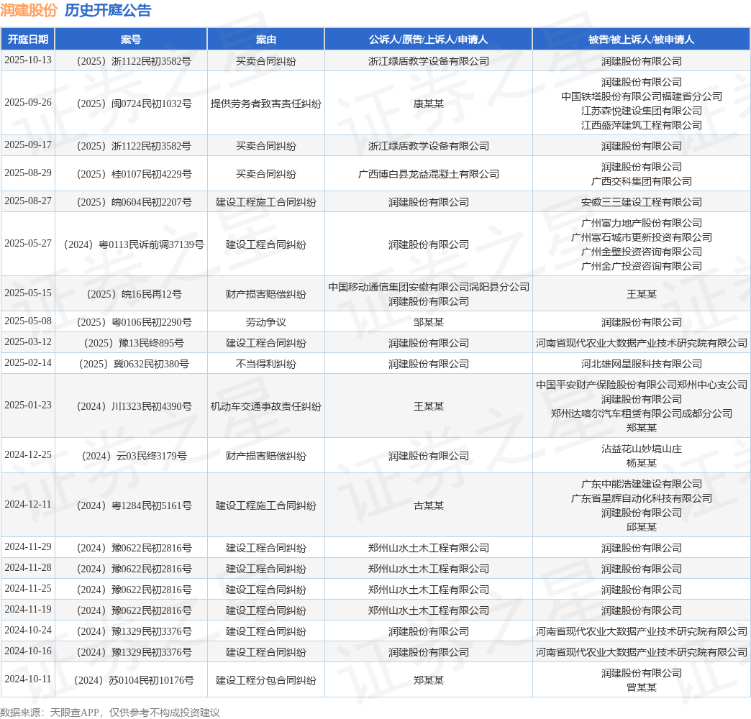Click case number (2025)豫13民终895号
The width and height of the screenshot is (751, 719).
(134, 343)
